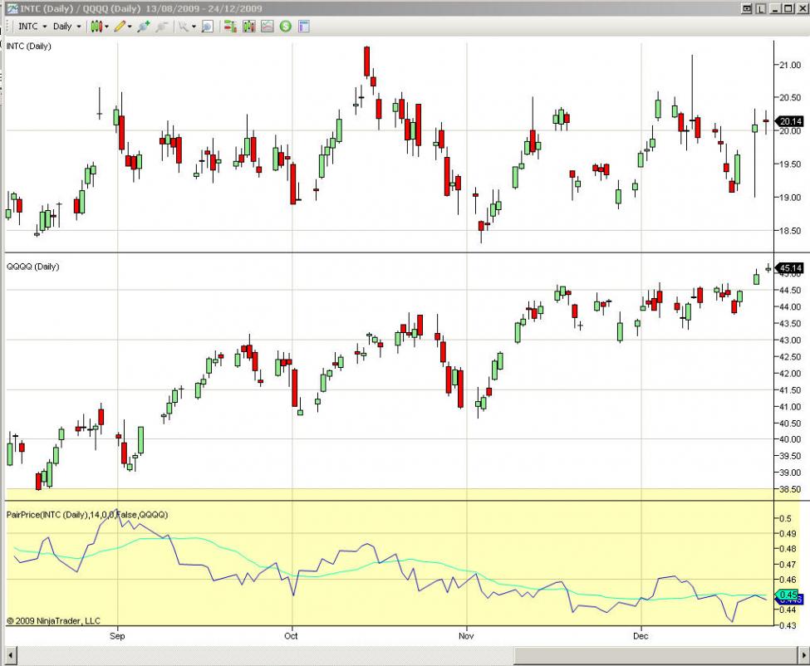Select the QQQQ (Daily) panel label
Screen dimensions: 810x666
pos(33,267)
